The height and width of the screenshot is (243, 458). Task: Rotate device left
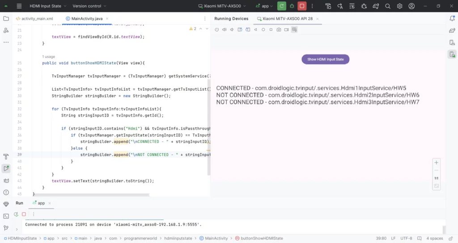tap(240, 29)
